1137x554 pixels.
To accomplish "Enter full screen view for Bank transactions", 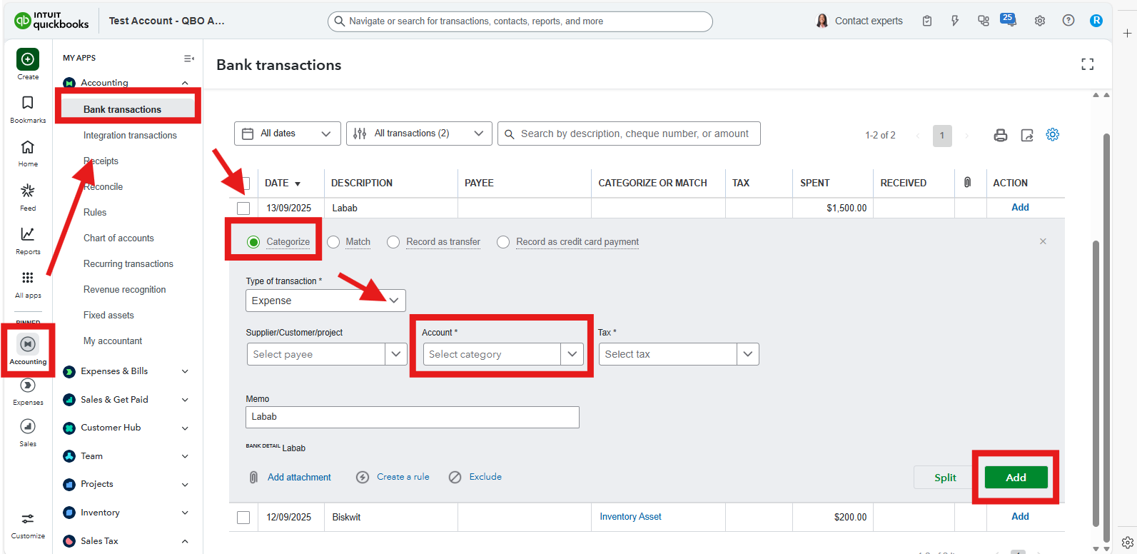I will click(1088, 65).
